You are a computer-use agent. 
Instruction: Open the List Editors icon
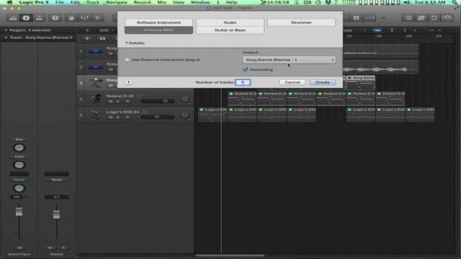tap(408, 18)
